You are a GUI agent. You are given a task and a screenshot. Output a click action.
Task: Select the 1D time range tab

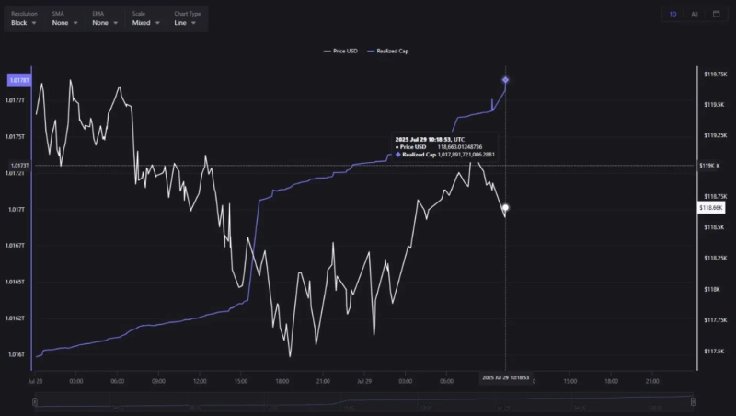673,14
